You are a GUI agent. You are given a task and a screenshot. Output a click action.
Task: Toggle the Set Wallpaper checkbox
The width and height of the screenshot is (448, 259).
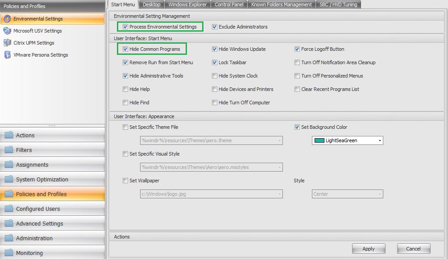(125, 181)
